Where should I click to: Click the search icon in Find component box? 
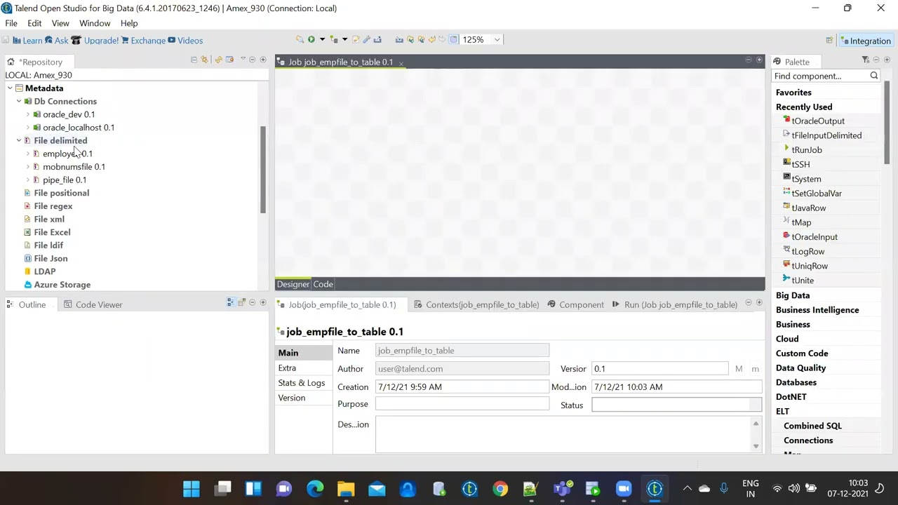[874, 76]
